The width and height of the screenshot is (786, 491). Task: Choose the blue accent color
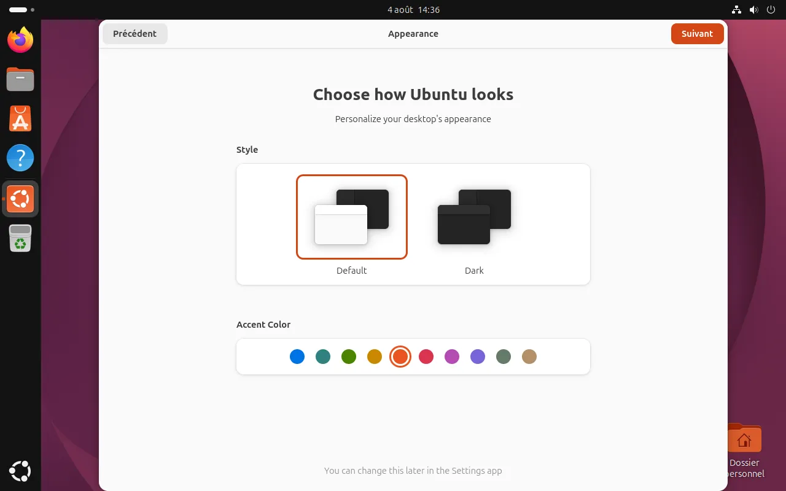297,357
